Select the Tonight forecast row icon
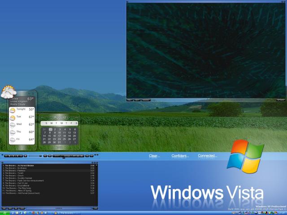287x215 pixels. pos(12,110)
